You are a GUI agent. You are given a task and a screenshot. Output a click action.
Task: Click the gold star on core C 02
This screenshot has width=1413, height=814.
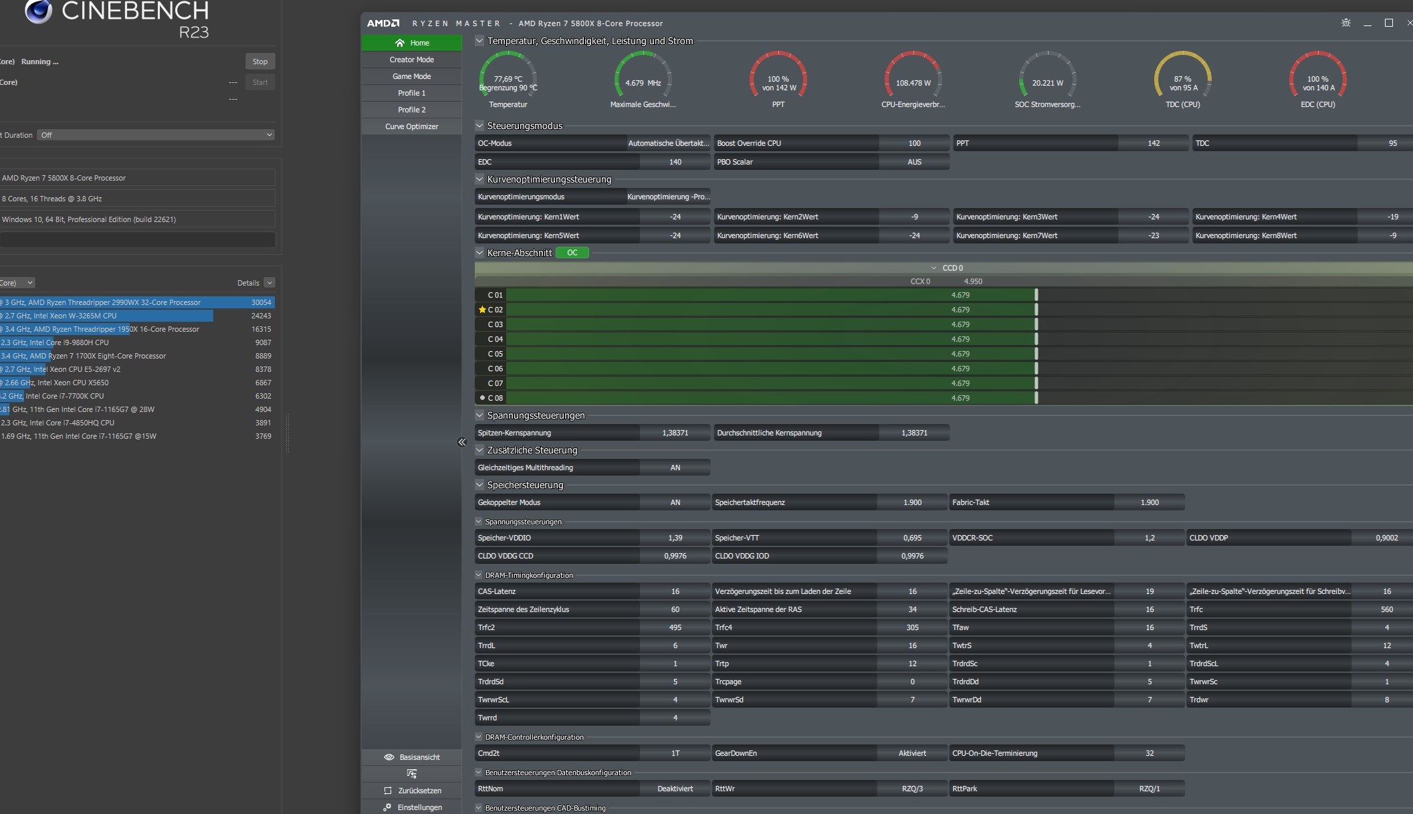(482, 310)
